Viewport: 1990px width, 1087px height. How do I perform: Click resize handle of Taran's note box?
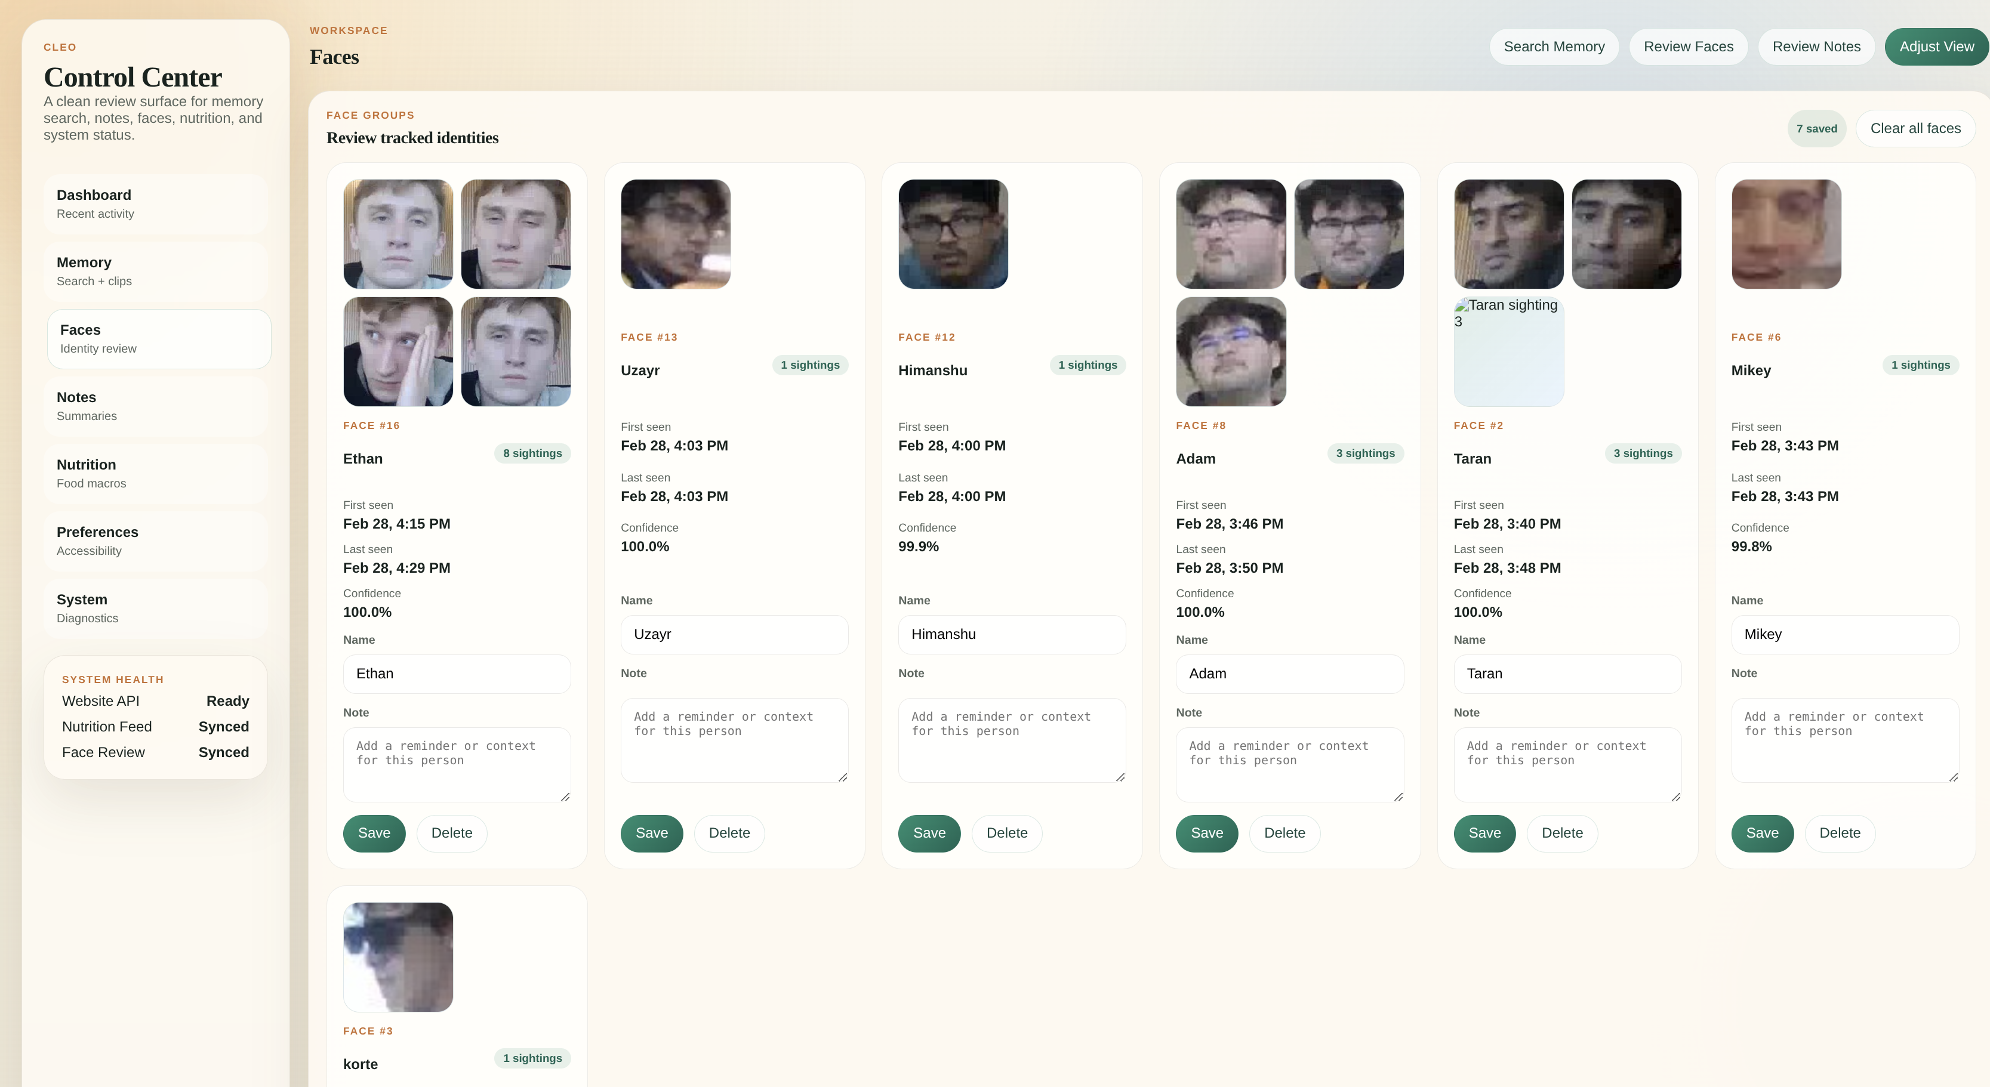[x=1675, y=796]
